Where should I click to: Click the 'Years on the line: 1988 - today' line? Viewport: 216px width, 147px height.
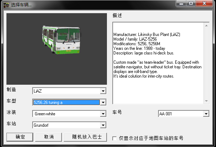[x=139, y=48]
